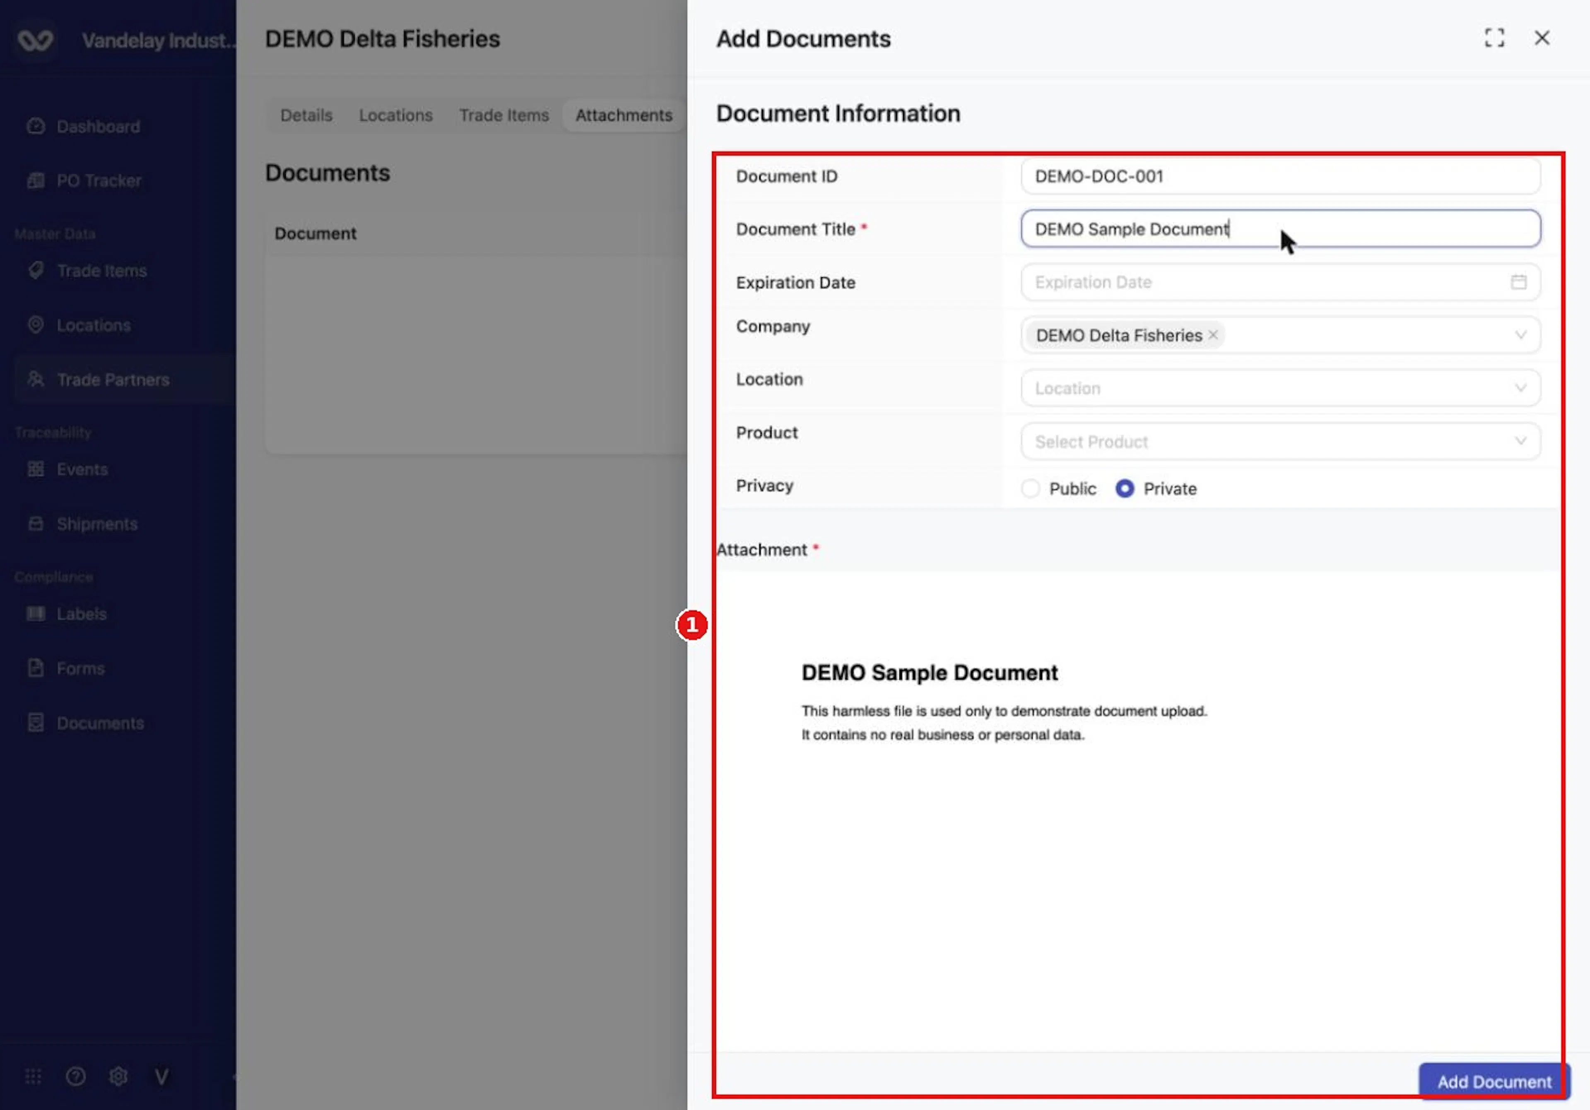
Task: Switch to the Locations tab
Action: 395,115
